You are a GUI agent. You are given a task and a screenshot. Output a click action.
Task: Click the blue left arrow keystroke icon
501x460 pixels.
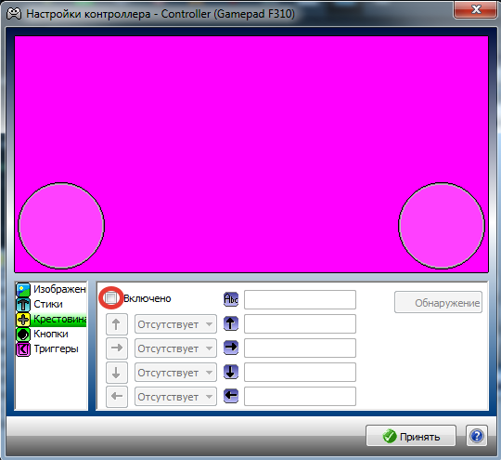(231, 396)
